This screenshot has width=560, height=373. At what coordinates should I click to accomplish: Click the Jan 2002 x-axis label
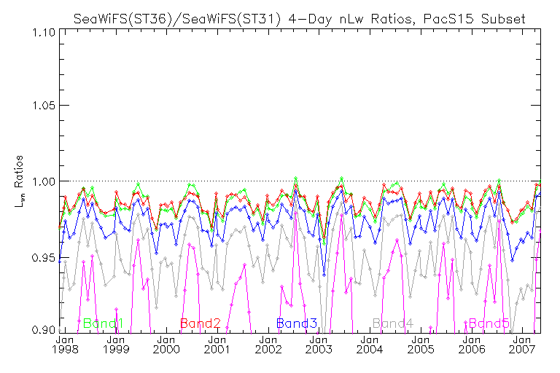(x=268, y=345)
